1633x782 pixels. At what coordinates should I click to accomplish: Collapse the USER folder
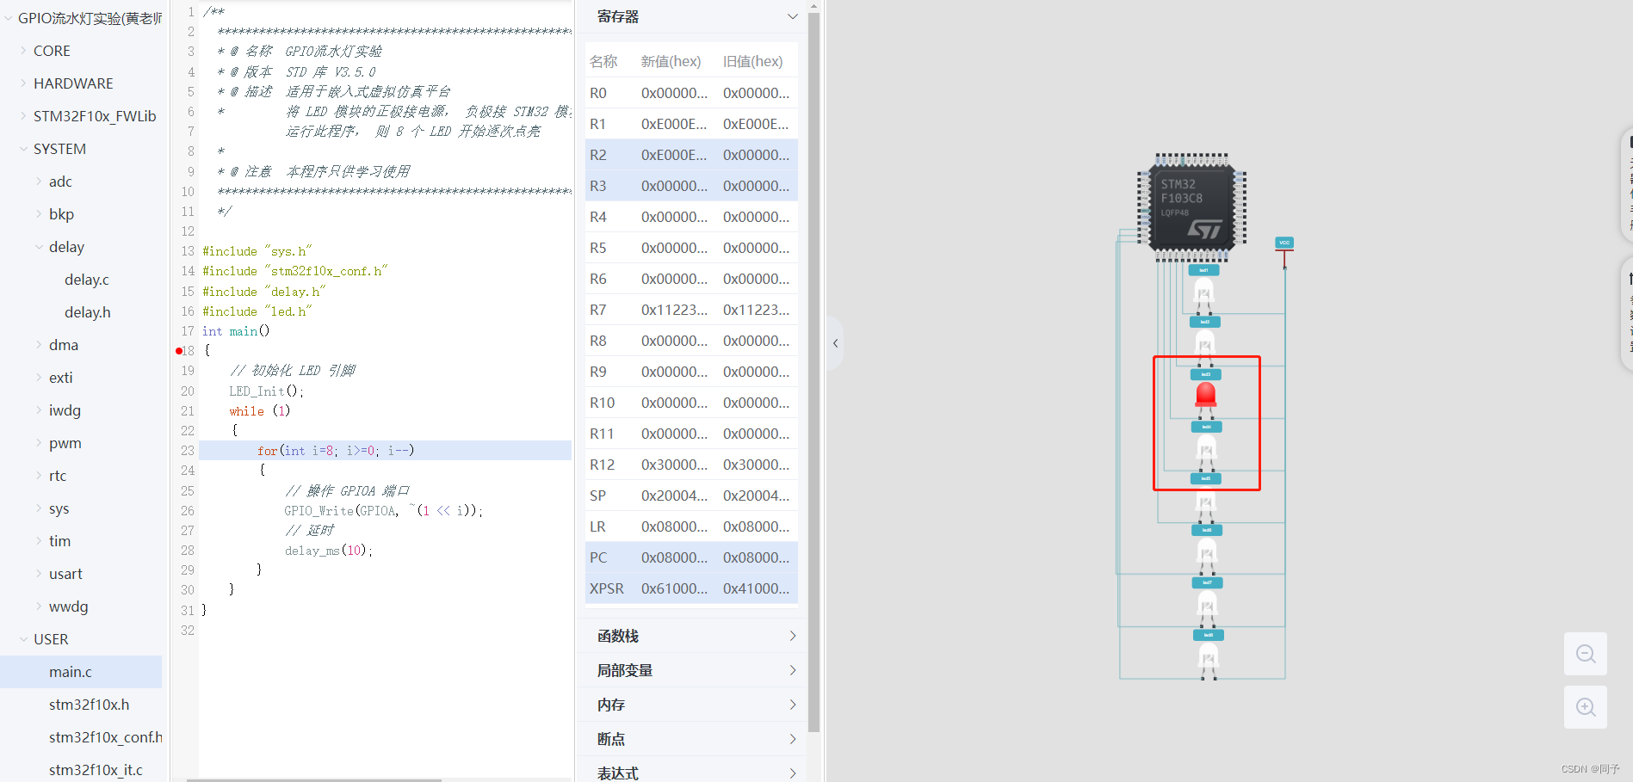pyautogui.click(x=23, y=639)
